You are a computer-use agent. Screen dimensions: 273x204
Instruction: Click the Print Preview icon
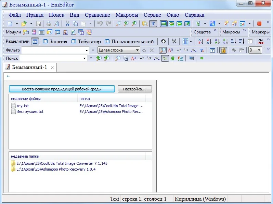click(57, 24)
